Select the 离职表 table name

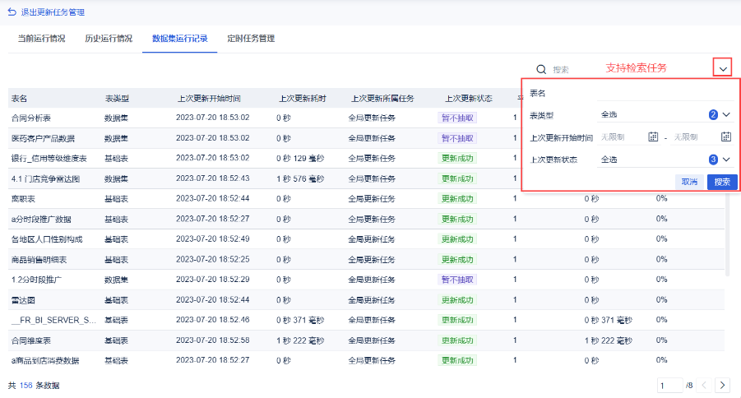(23, 199)
